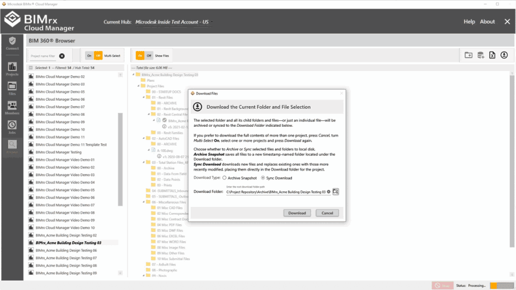Clear the project name filter
This screenshot has height=290, width=516.
coord(62,56)
